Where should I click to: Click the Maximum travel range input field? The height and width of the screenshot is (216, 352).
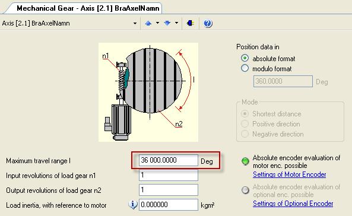(169, 160)
